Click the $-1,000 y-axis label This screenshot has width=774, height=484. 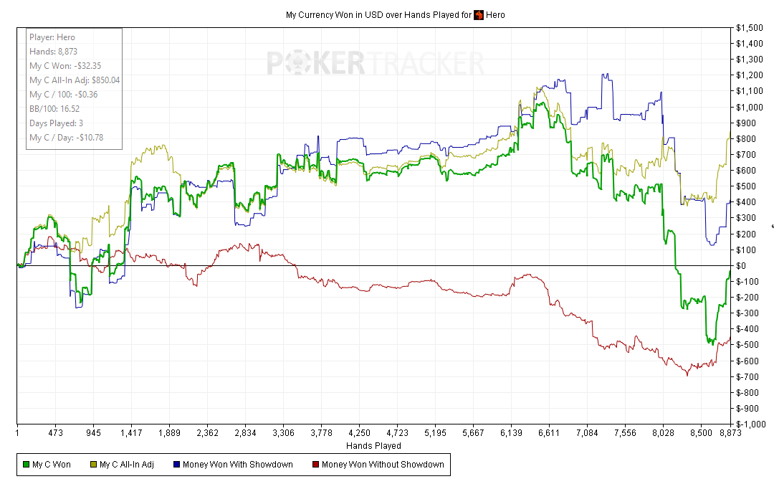point(751,424)
